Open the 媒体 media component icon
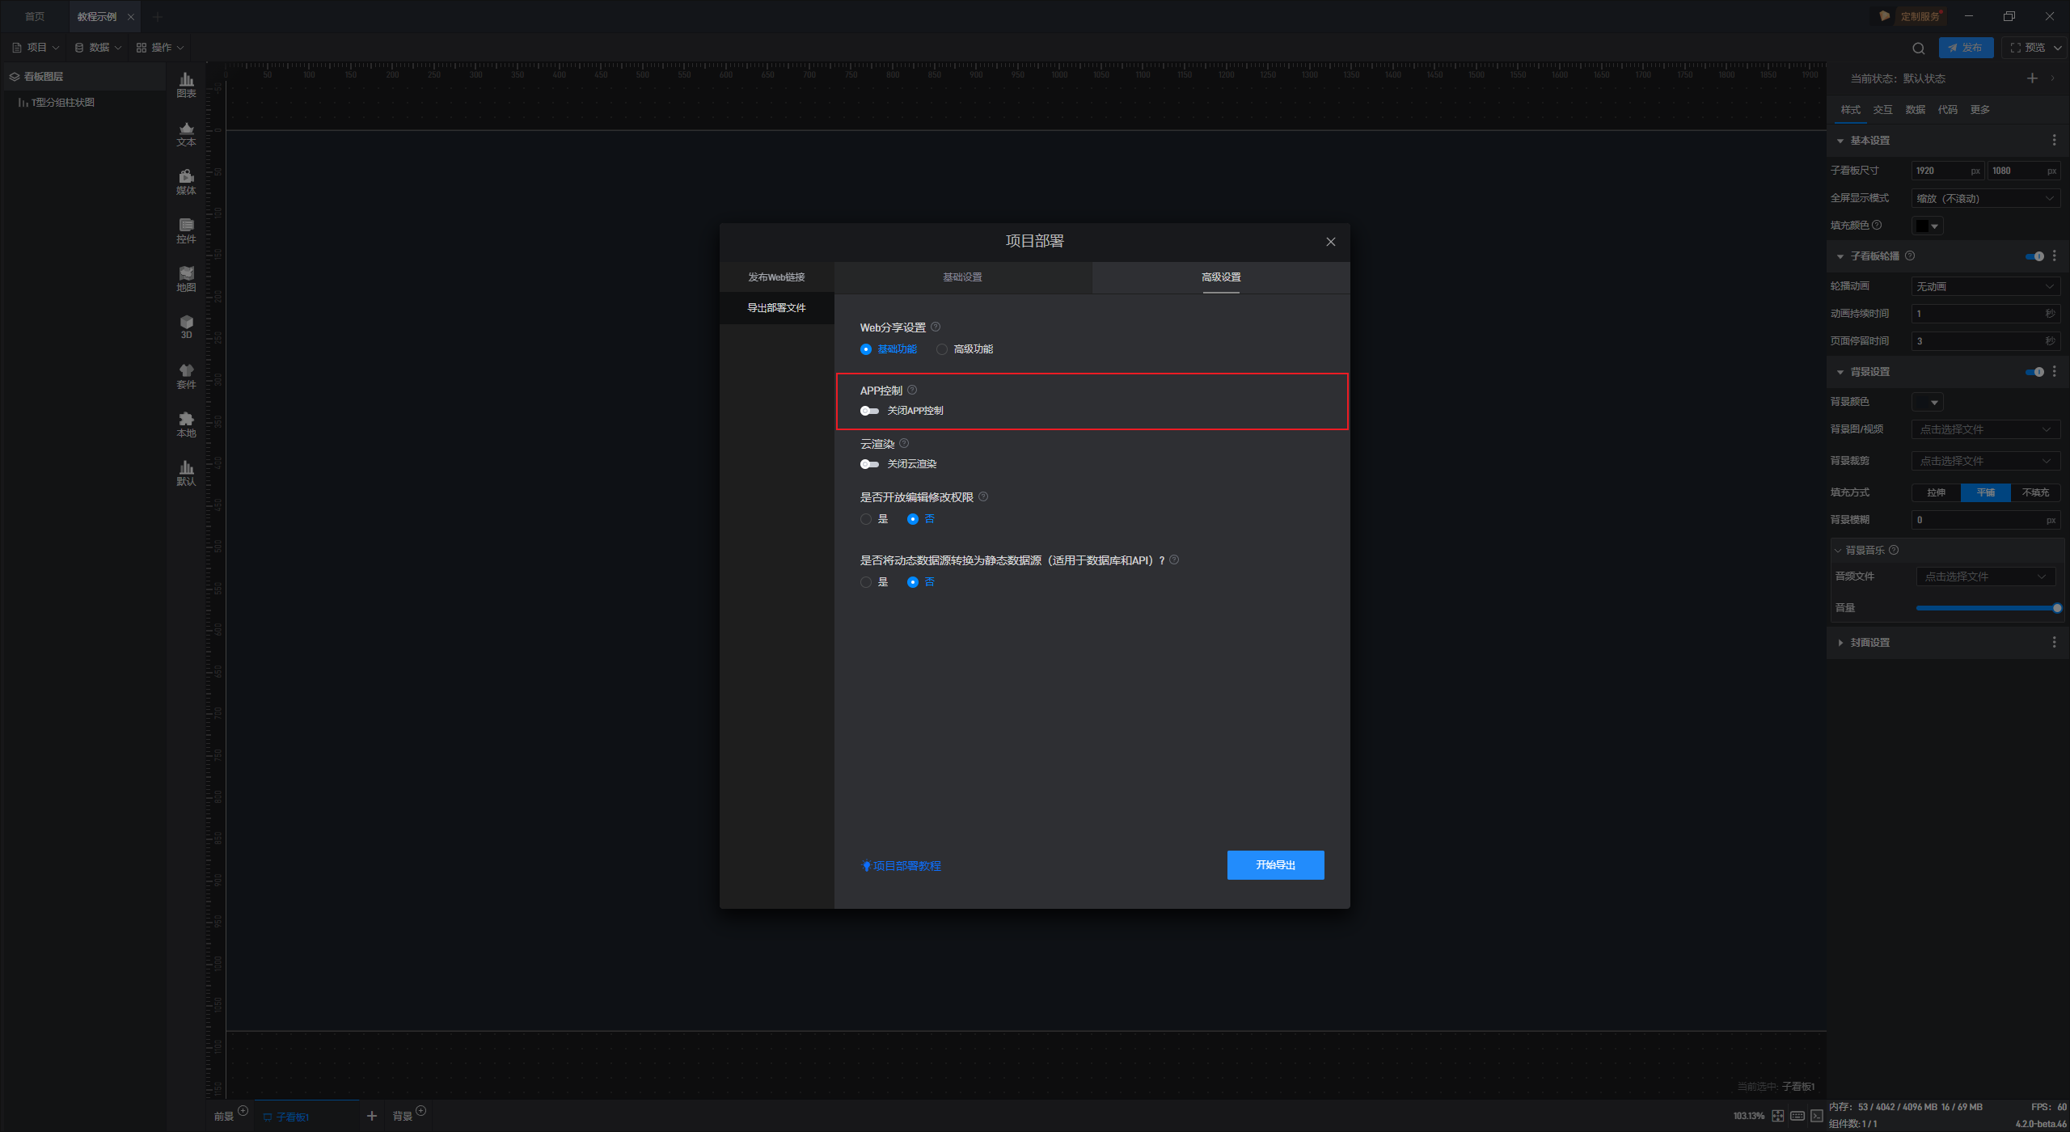 point(186,181)
